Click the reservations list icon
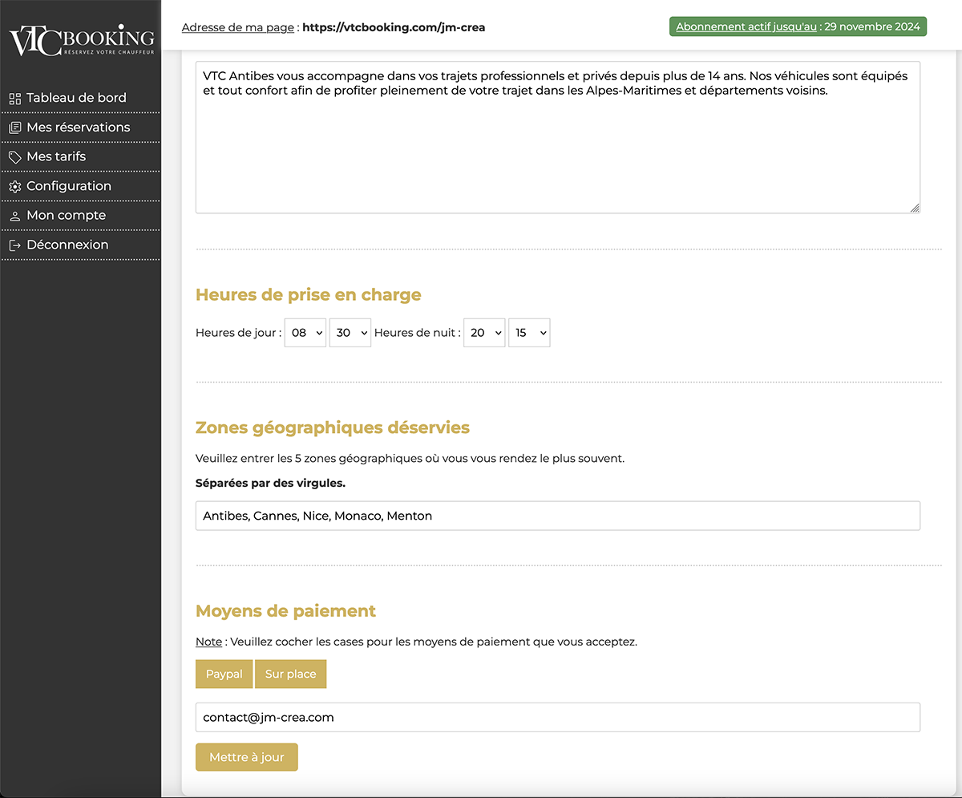This screenshot has height=798, width=962. tap(14, 128)
